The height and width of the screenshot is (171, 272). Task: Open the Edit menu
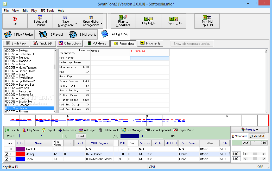25,11
